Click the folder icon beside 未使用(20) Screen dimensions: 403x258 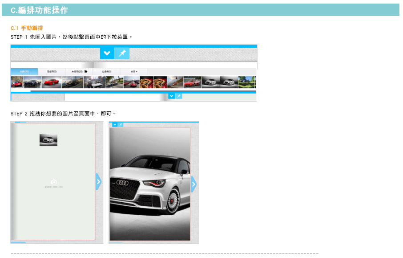tap(86, 72)
